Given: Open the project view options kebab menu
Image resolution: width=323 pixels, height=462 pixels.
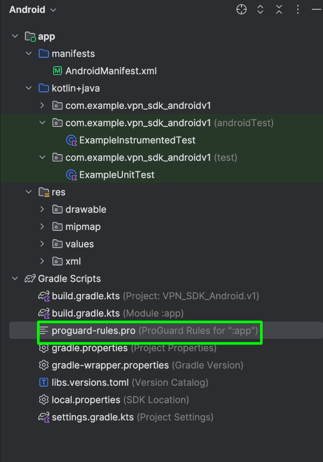Looking at the screenshot, I should tap(298, 9).
